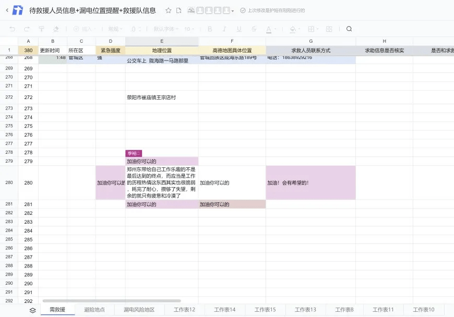Select the long text cell starting 郑州东带给自己

point(162,183)
